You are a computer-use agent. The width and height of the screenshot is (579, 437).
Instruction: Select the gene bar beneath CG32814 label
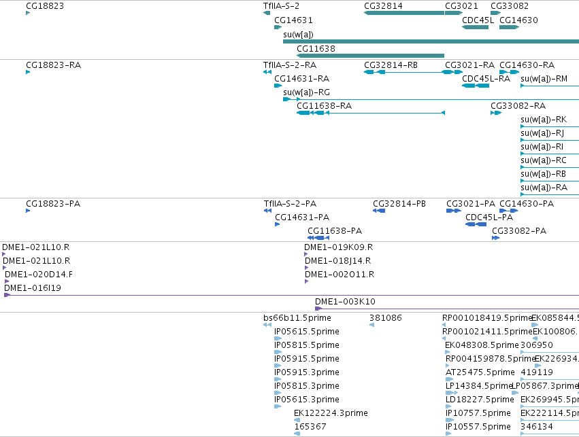pos(404,13)
